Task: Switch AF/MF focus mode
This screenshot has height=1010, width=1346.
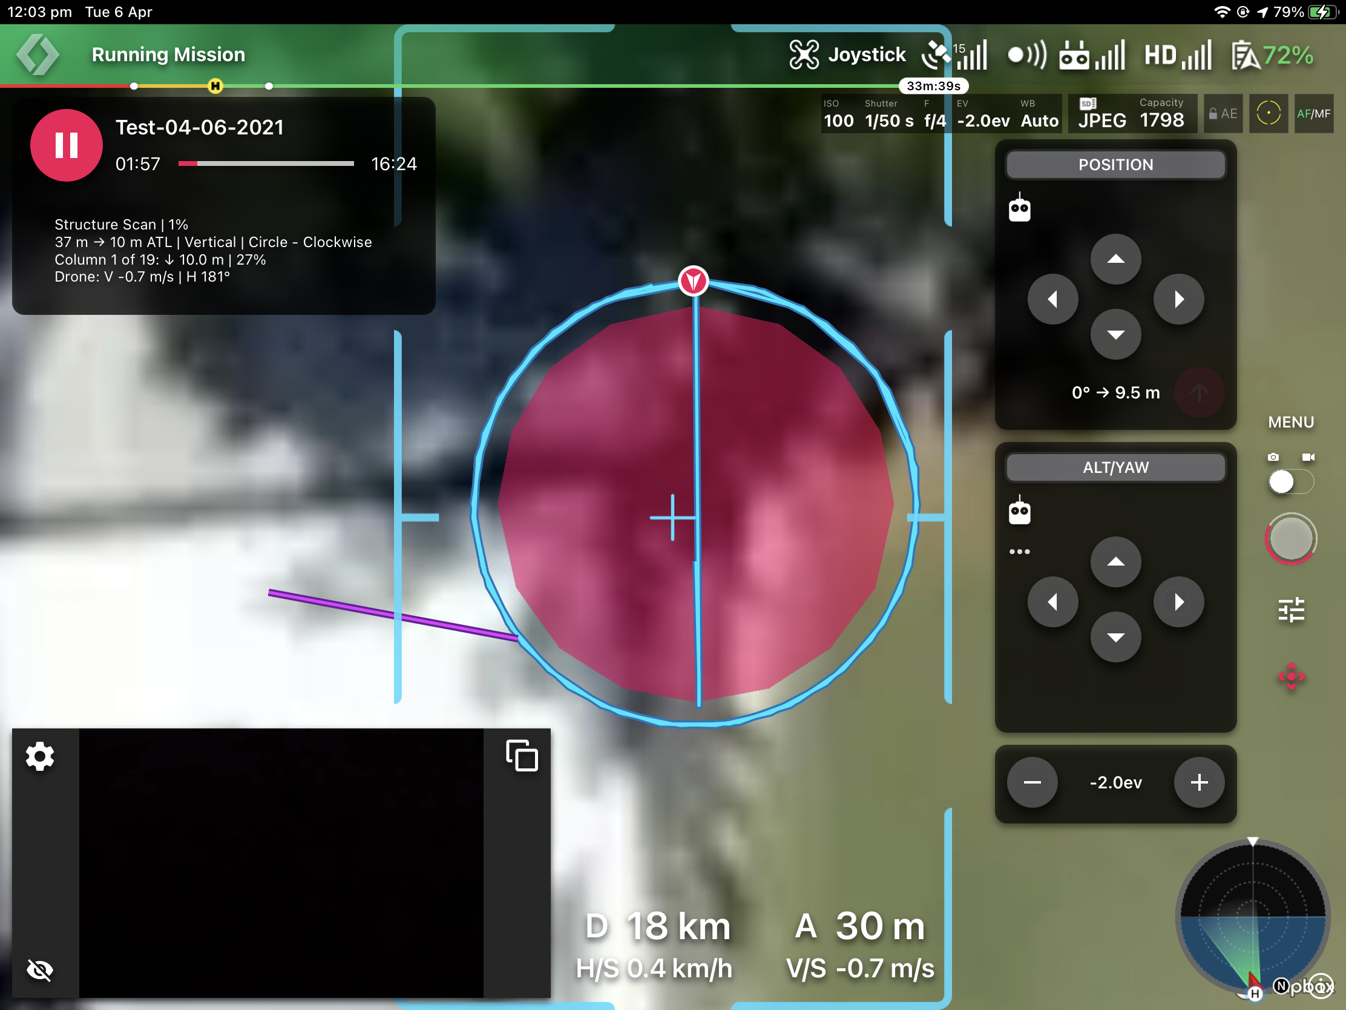Action: 1313,114
